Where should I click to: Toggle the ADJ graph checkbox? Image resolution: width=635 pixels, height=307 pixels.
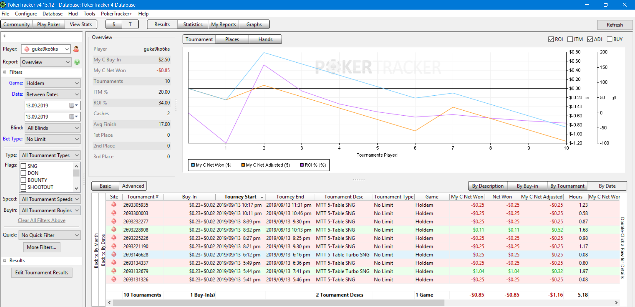(590, 39)
